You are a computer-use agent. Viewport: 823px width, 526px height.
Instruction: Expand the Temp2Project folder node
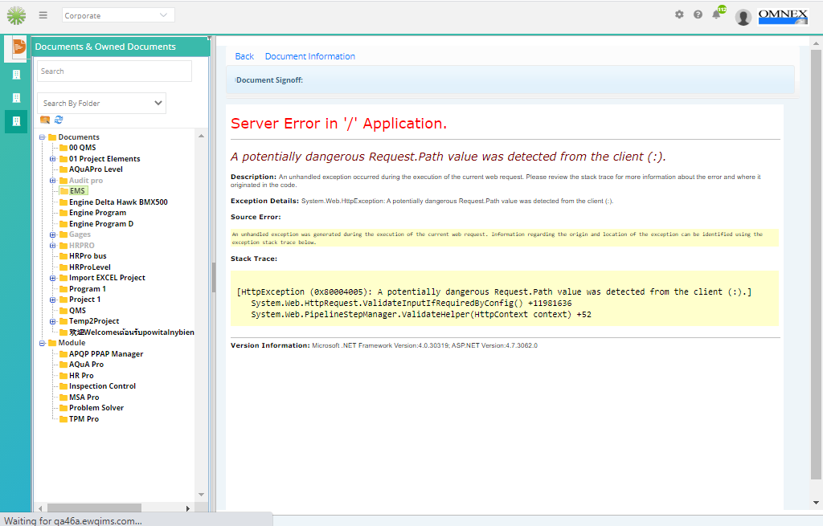(x=52, y=321)
